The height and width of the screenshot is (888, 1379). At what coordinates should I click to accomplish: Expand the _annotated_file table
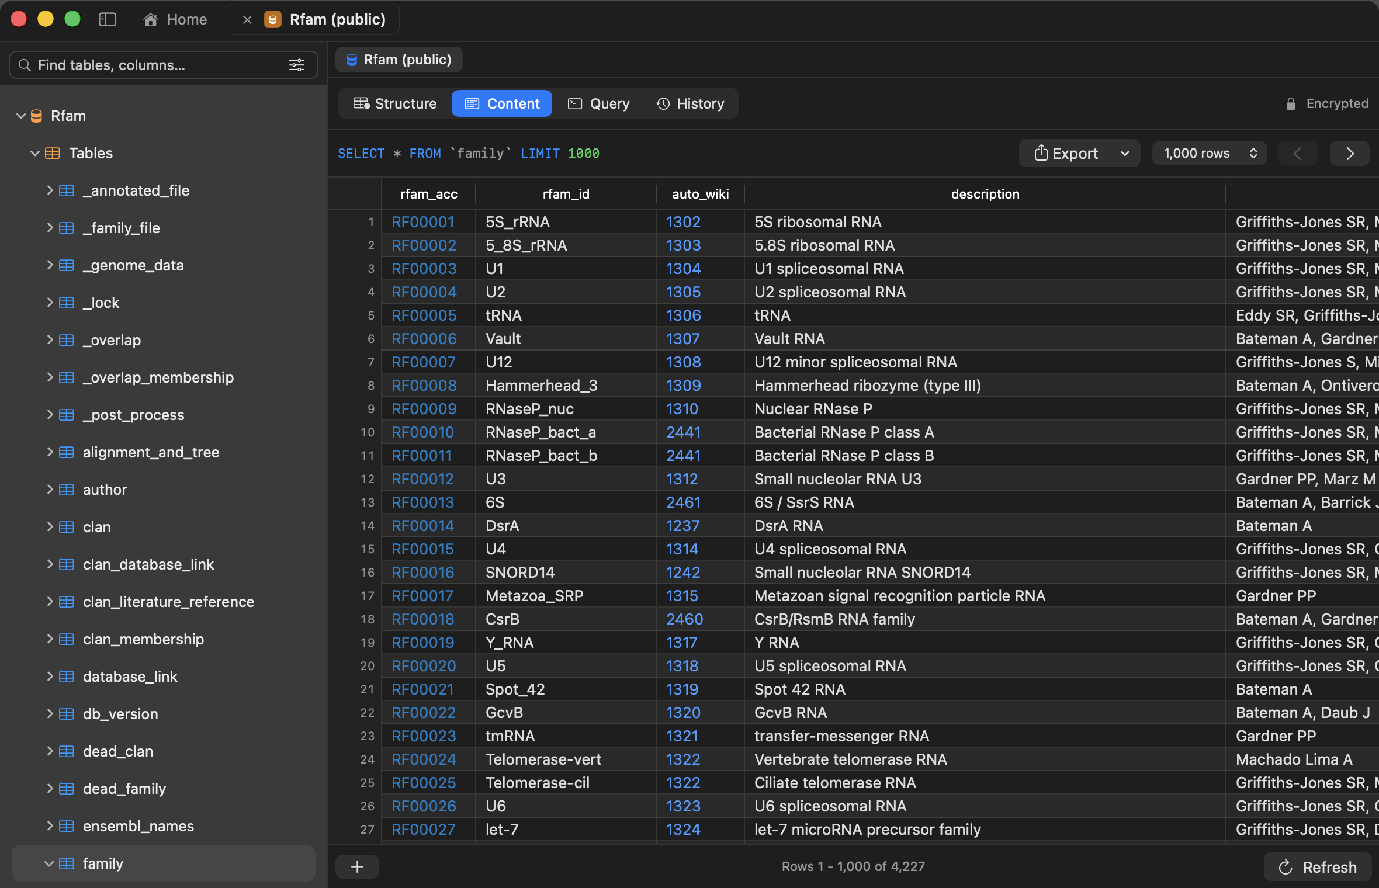point(50,190)
